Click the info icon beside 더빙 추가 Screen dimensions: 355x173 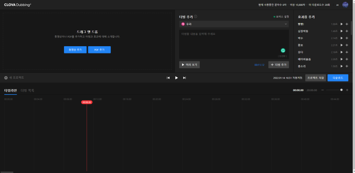(195, 17)
